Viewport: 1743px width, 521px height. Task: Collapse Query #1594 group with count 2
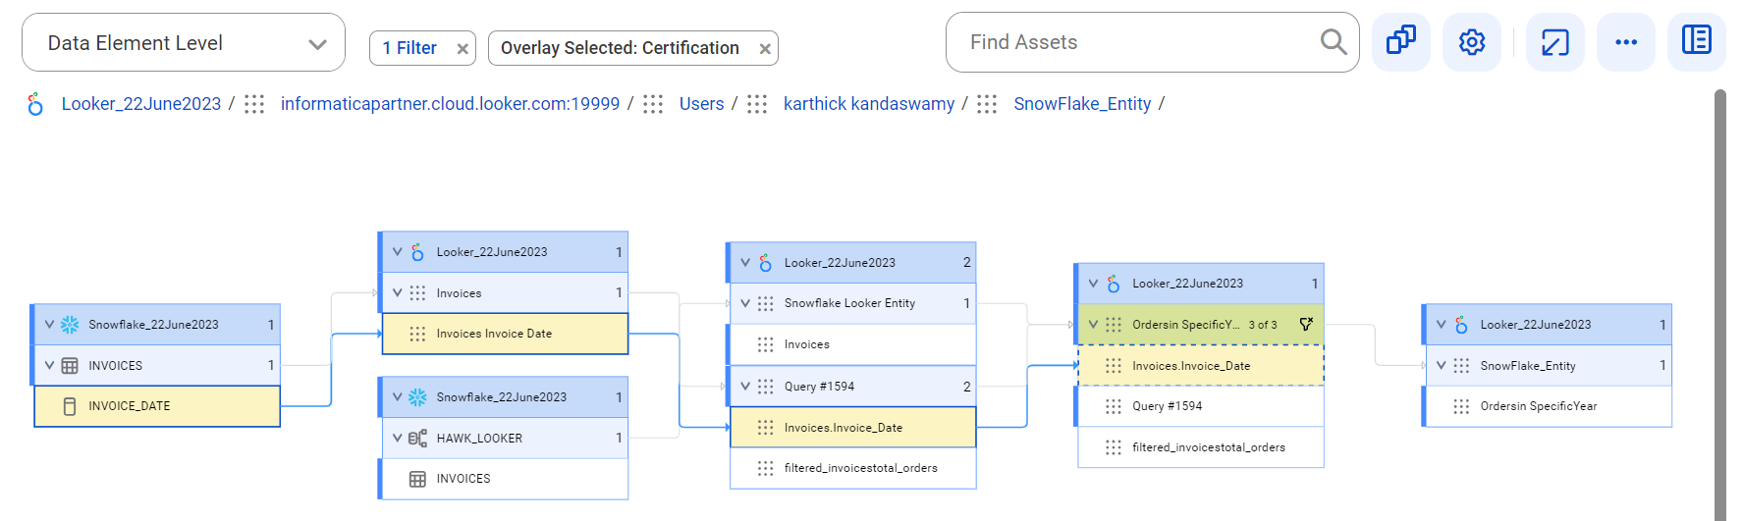point(745,387)
